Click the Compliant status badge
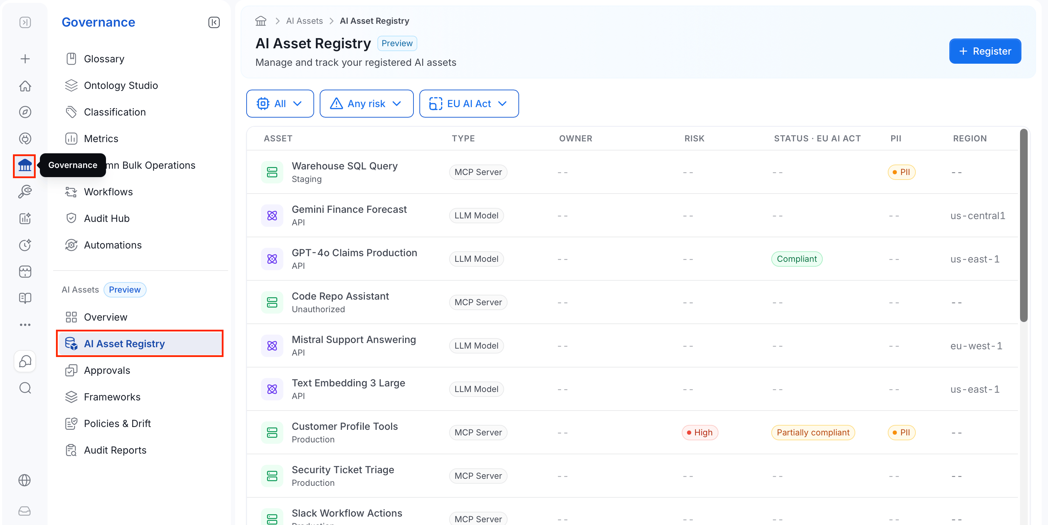The image size is (1048, 525). click(x=796, y=259)
